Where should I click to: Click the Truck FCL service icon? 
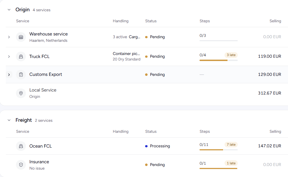click(x=21, y=57)
